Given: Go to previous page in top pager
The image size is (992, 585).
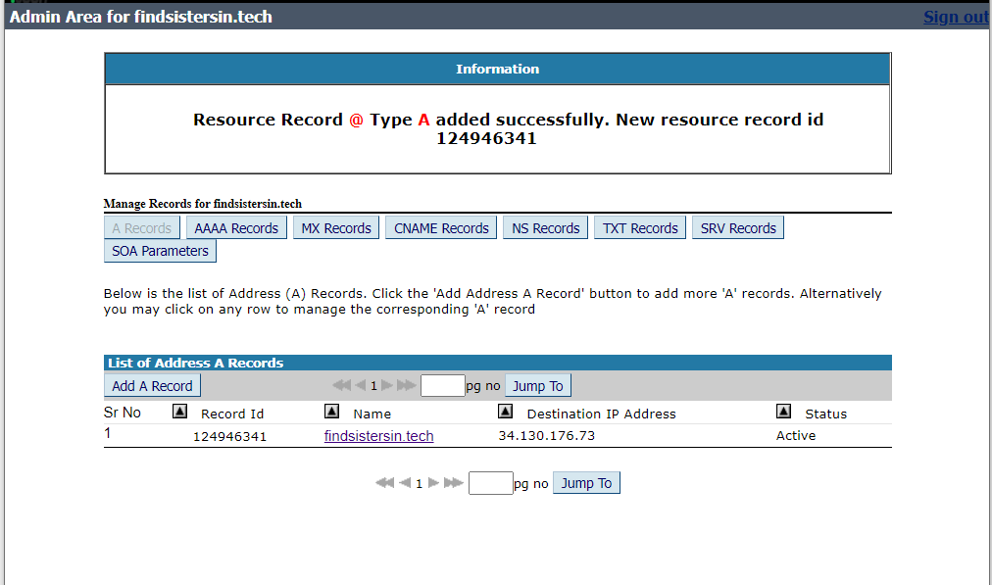Looking at the screenshot, I should click(361, 385).
